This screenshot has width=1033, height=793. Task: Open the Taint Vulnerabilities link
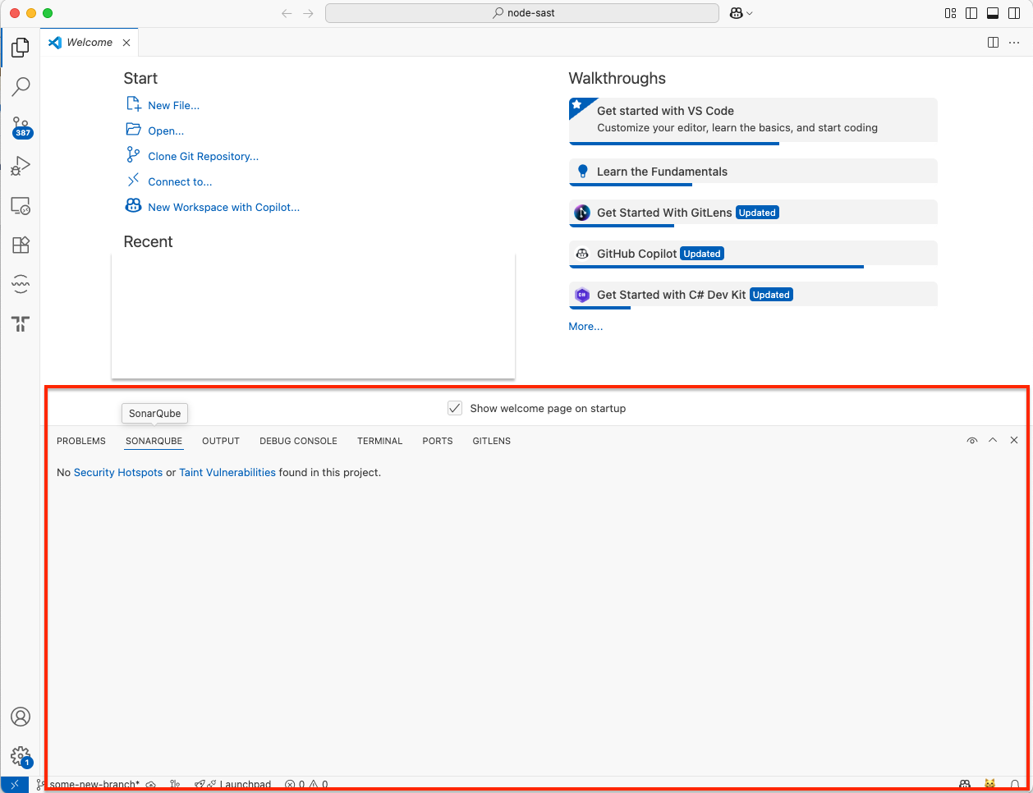[227, 472]
